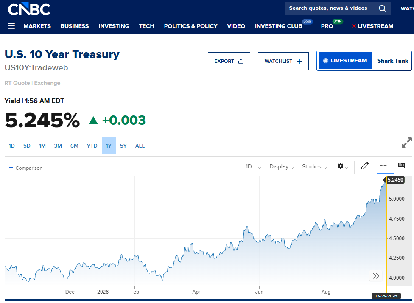Click the 2026 axis label

click(x=103, y=292)
